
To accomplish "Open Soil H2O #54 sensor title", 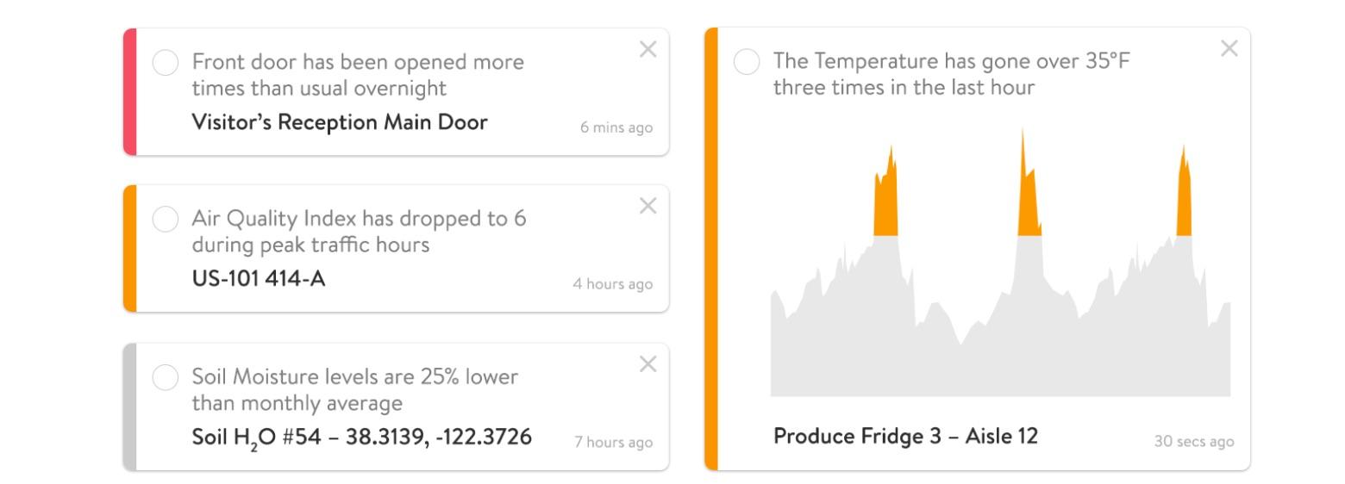I will [361, 437].
